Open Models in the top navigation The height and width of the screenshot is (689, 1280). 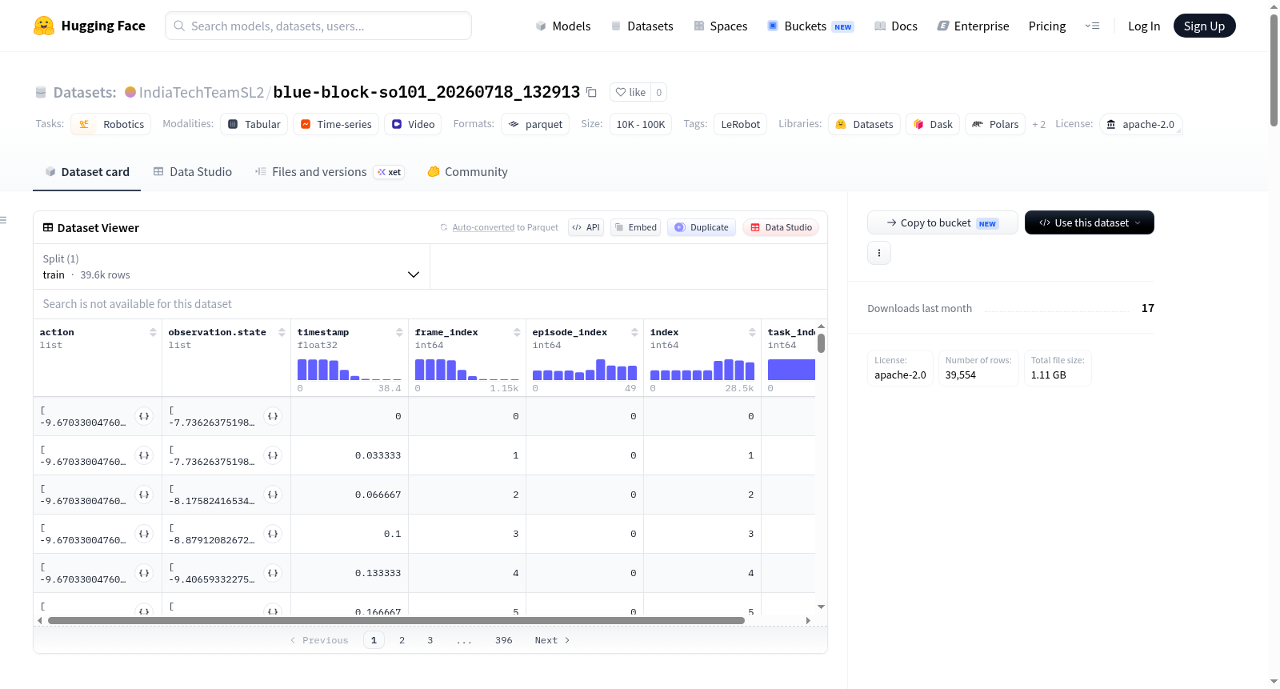(x=563, y=26)
